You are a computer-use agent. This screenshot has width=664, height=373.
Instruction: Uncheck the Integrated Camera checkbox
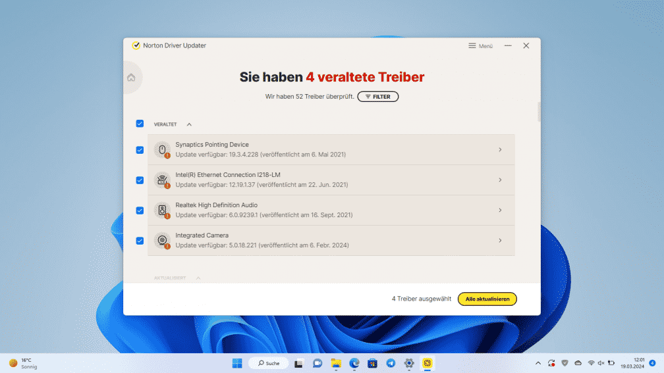point(140,241)
